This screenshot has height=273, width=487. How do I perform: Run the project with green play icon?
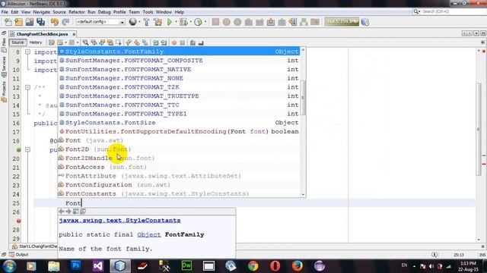tap(170, 22)
